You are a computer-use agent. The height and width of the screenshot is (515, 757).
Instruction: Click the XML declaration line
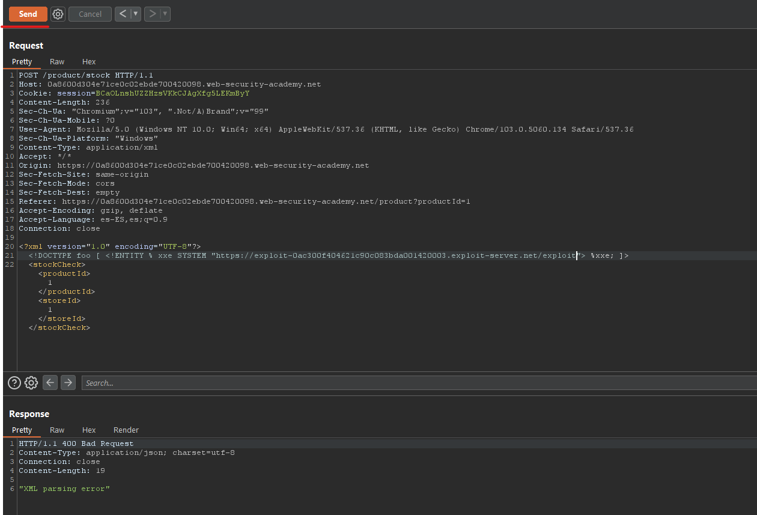(x=110, y=246)
